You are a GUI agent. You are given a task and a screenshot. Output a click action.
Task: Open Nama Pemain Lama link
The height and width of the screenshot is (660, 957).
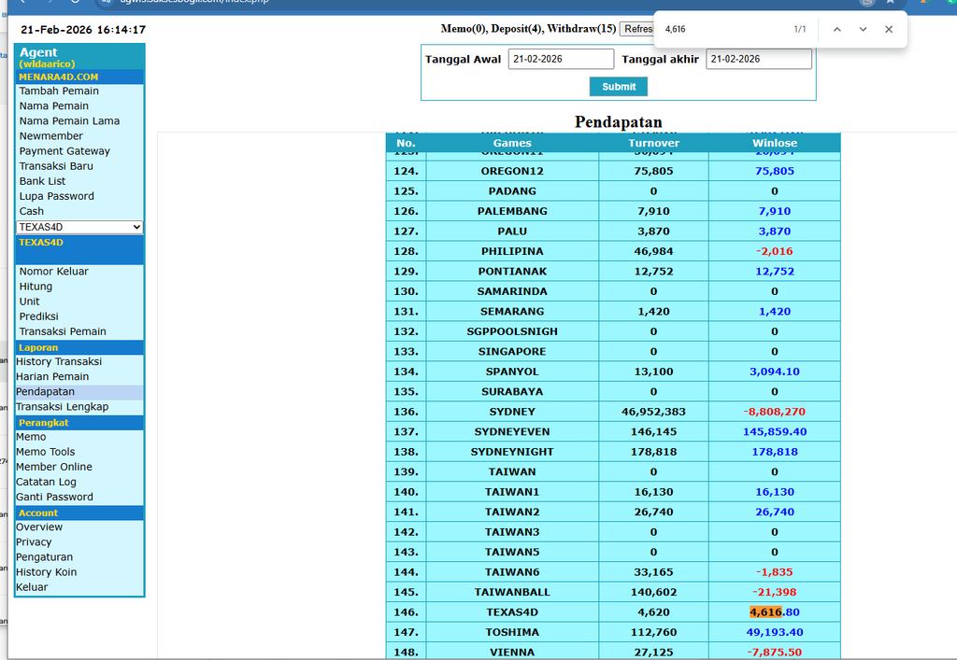(x=69, y=120)
